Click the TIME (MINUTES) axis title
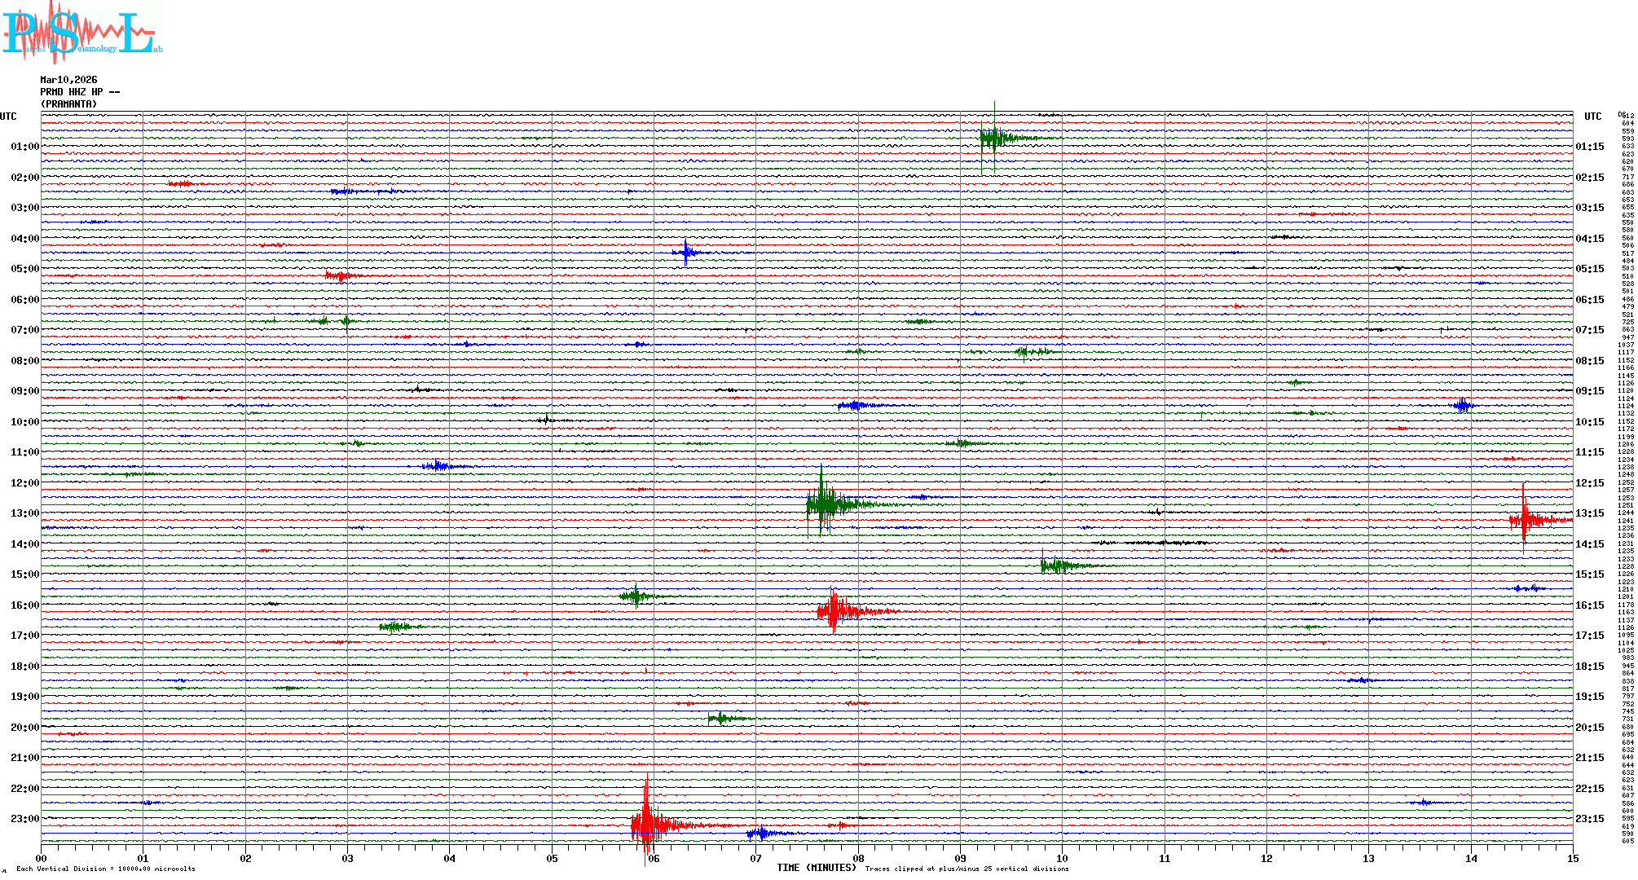Viewport: 1638px width, 880px height. pos(816,868)
